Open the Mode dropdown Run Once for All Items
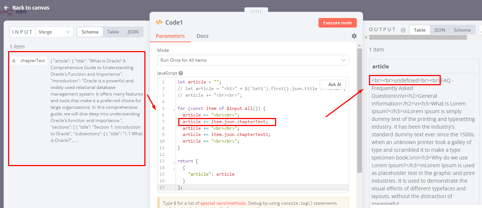The height and width of the screenshot is (208, 482). click(253, 60)
